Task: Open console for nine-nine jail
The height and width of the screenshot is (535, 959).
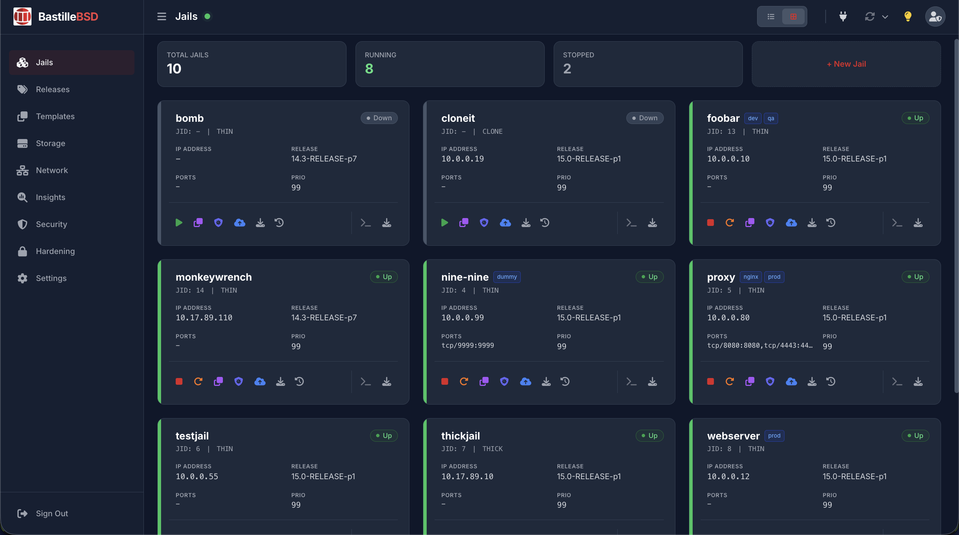Action: [631, 381]
